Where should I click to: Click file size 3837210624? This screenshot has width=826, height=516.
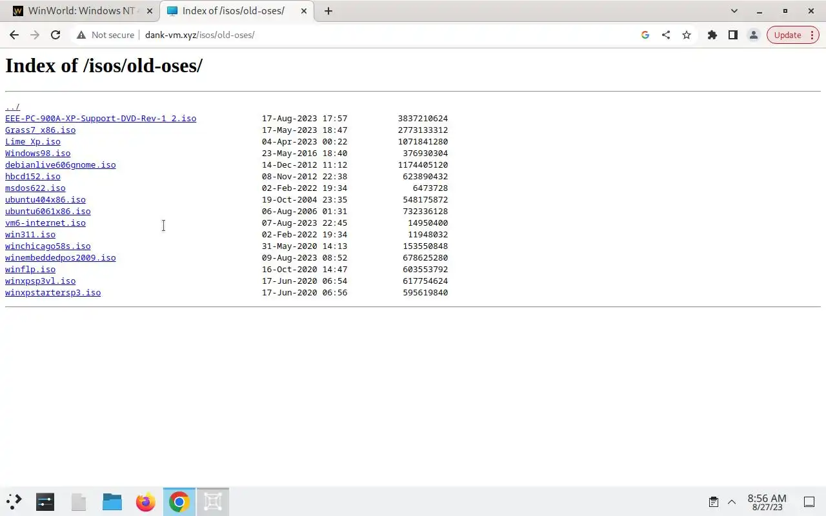(x=423, y=118)
